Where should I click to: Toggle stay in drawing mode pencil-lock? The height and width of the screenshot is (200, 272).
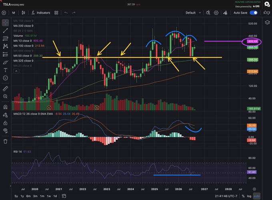pyautogui.click(x=5, y=115)
